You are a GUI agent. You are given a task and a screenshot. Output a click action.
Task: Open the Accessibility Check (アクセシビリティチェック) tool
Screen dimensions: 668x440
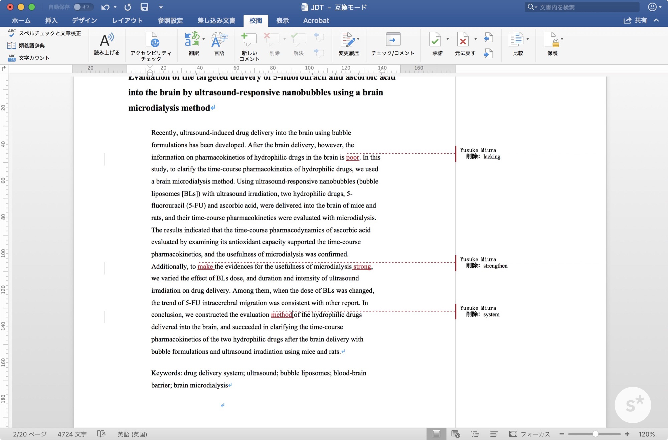coord(151,40)
